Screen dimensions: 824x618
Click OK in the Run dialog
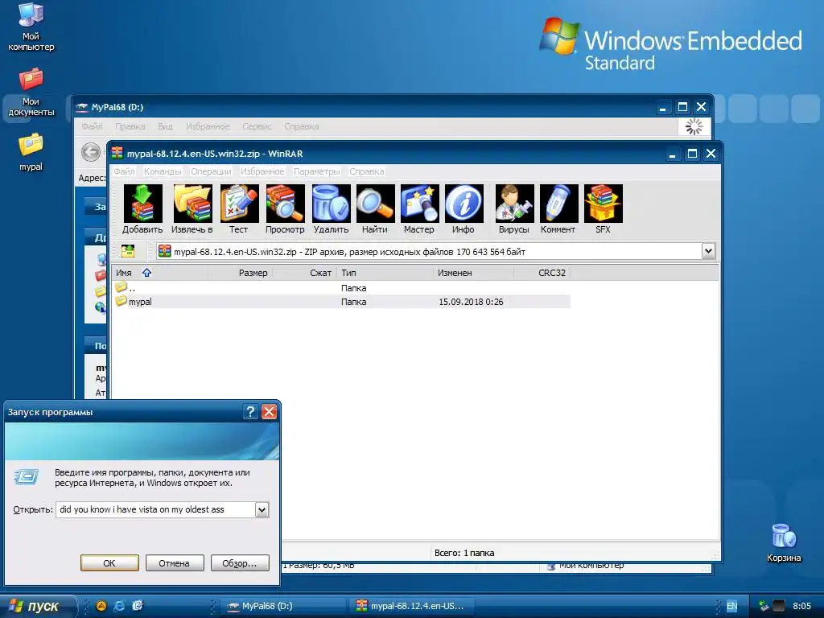109,562
